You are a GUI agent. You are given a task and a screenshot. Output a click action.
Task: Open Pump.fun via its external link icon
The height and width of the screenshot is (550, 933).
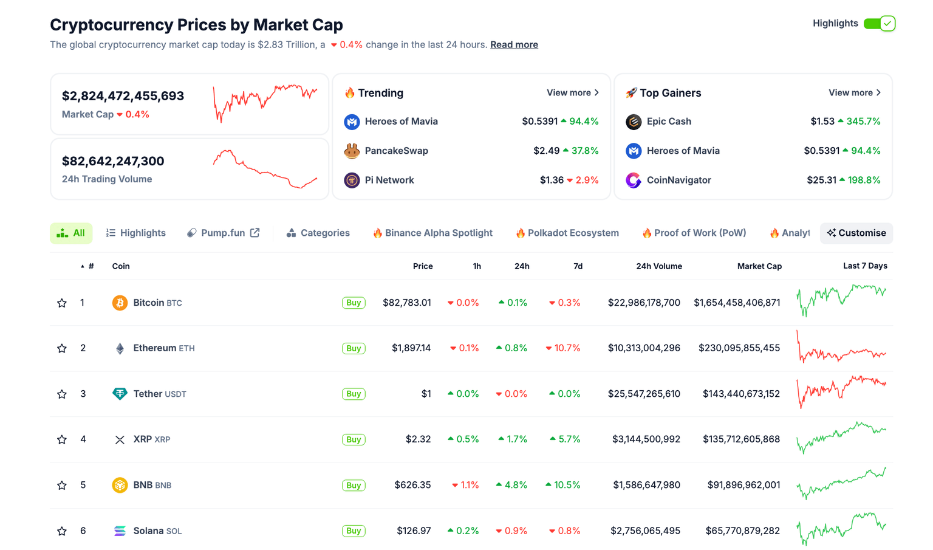point(255,232)
